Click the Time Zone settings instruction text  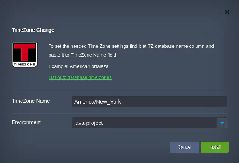point(131,51)
